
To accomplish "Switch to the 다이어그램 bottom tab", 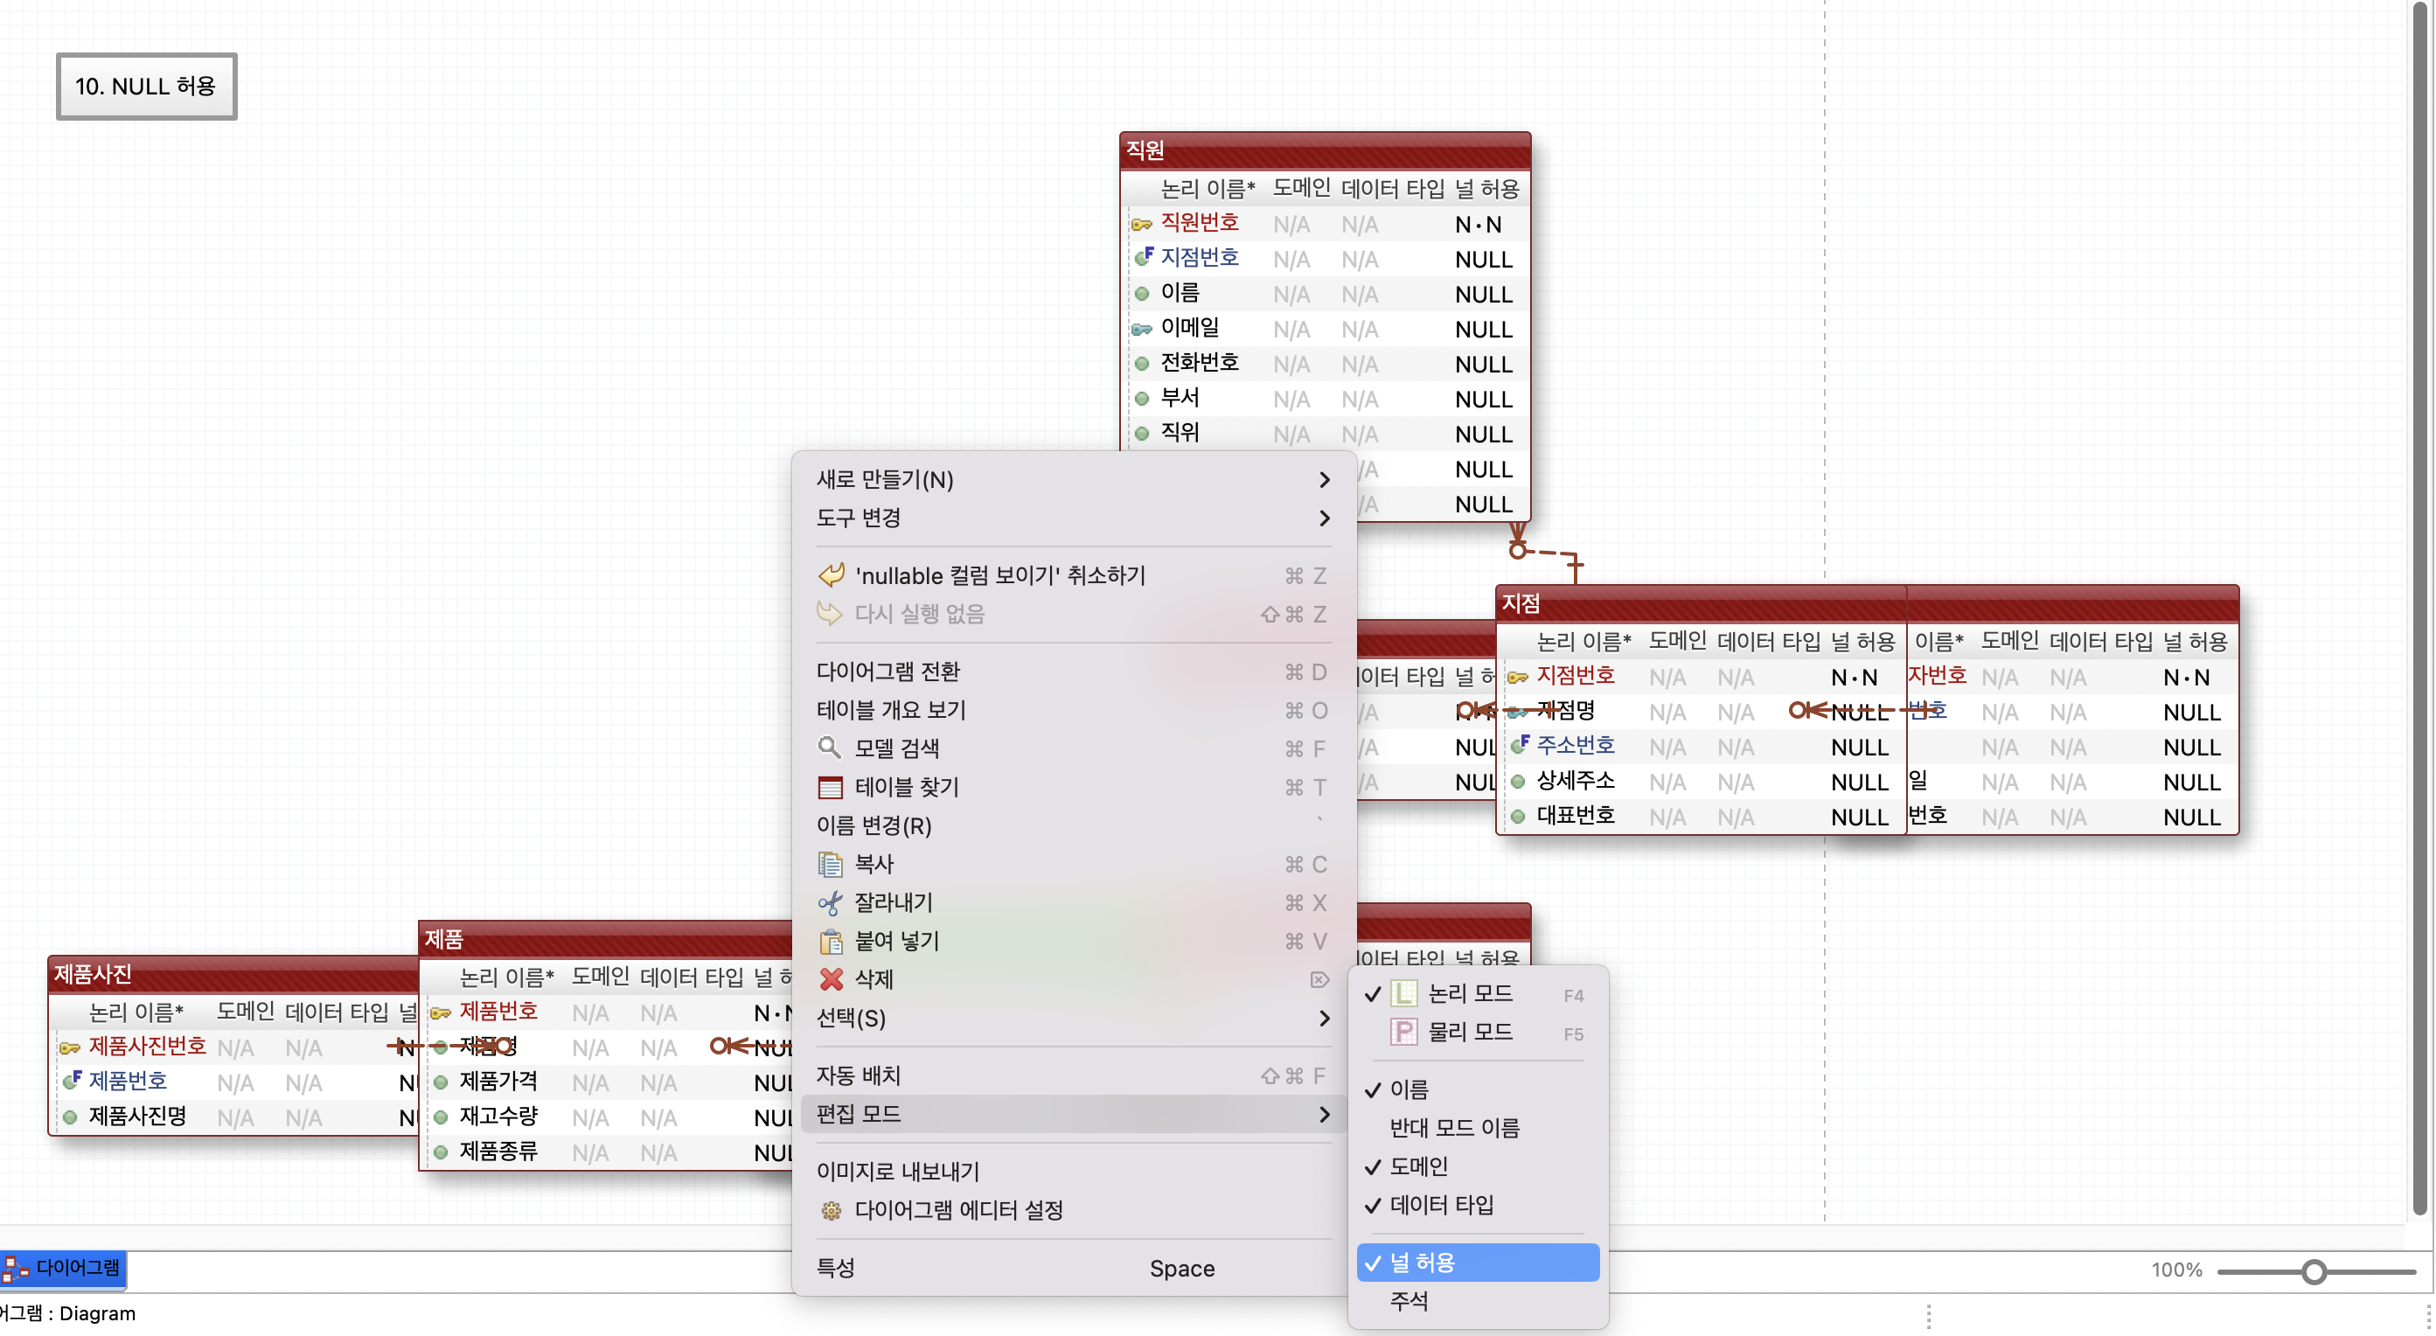I will pos(65,1268).
